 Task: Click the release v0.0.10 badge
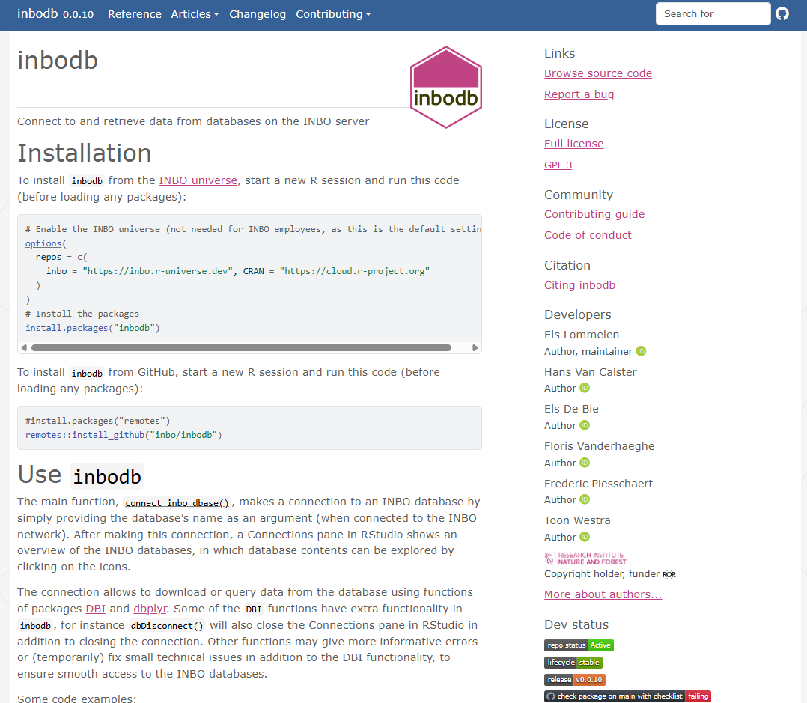coord(575,679)
